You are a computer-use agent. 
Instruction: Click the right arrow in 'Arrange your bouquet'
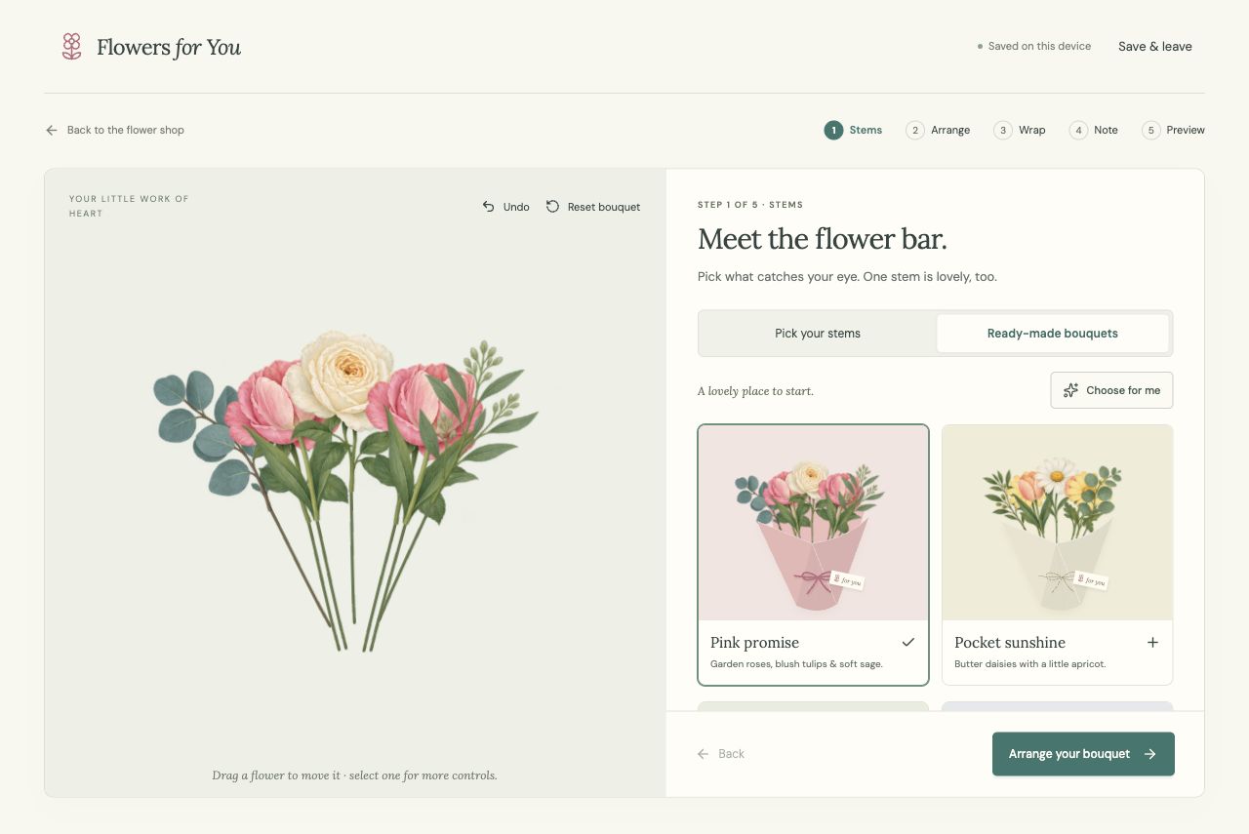click(1150, 754)
